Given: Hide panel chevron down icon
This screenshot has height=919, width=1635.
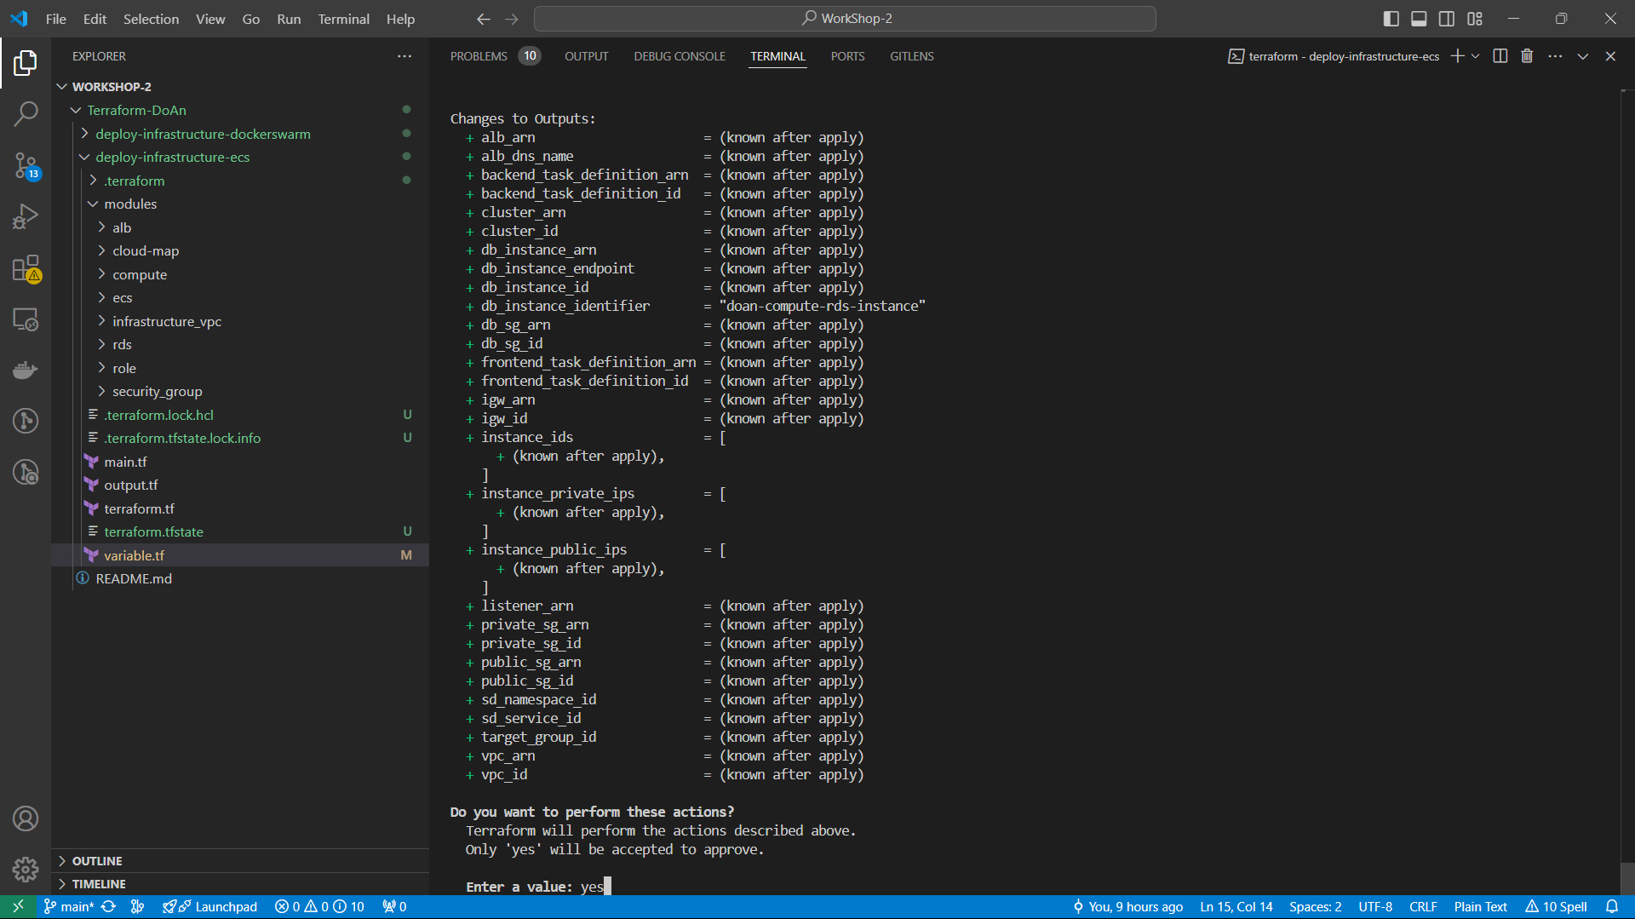Looking at the screenshot, I should click(1583, 56).
